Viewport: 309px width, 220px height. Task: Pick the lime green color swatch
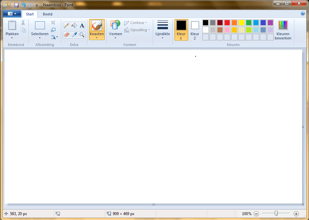[249, 30]
